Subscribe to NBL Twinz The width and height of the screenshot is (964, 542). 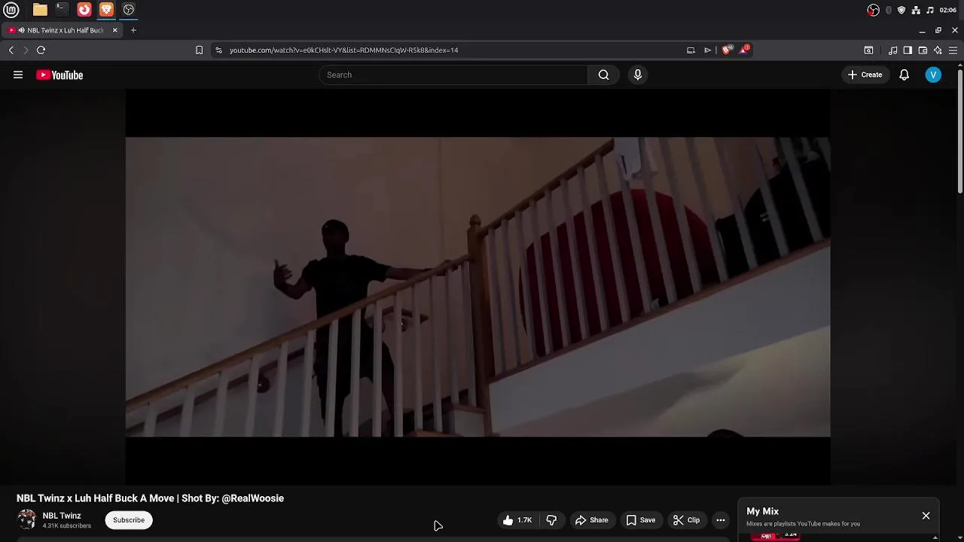[129, 520]
